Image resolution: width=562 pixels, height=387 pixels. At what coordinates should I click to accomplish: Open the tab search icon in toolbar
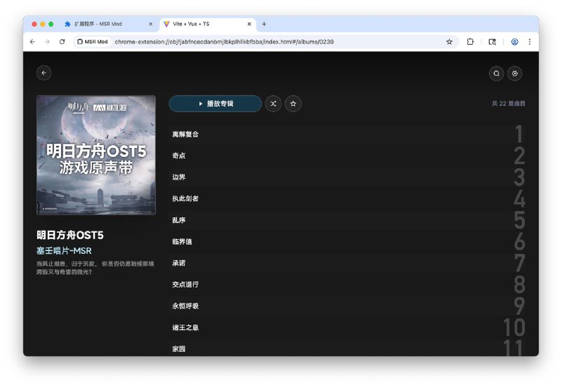492,42
